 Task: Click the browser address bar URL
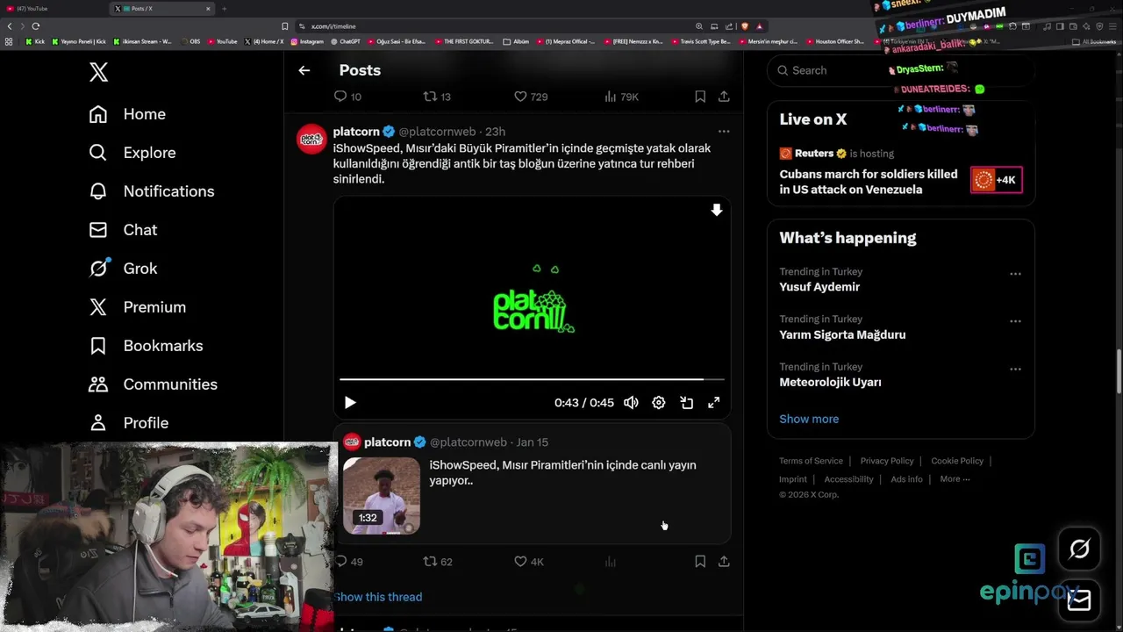333,26
